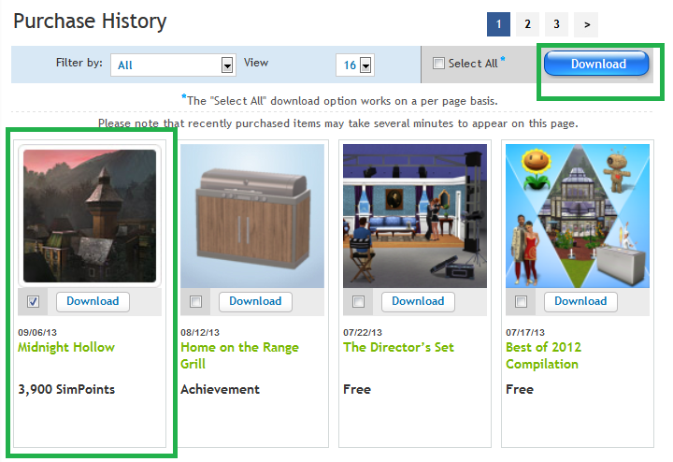673x462 pixels.
Task: Check the Best of 2012 Compilation checkbox
Action: 521,301
